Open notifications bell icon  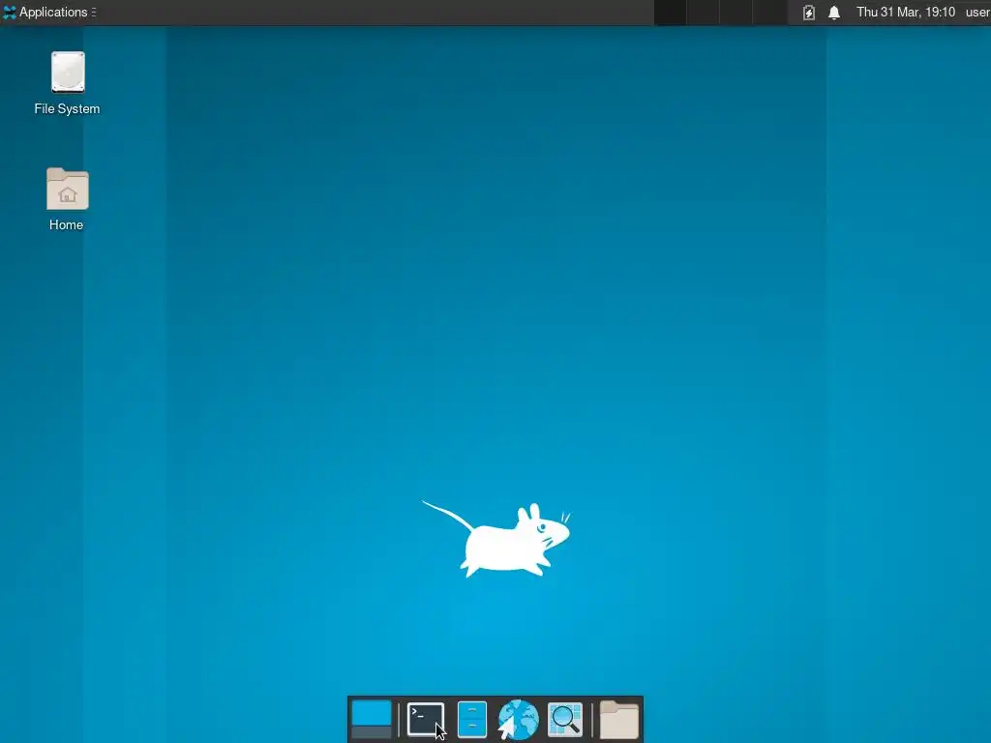(x=834, y=12)
